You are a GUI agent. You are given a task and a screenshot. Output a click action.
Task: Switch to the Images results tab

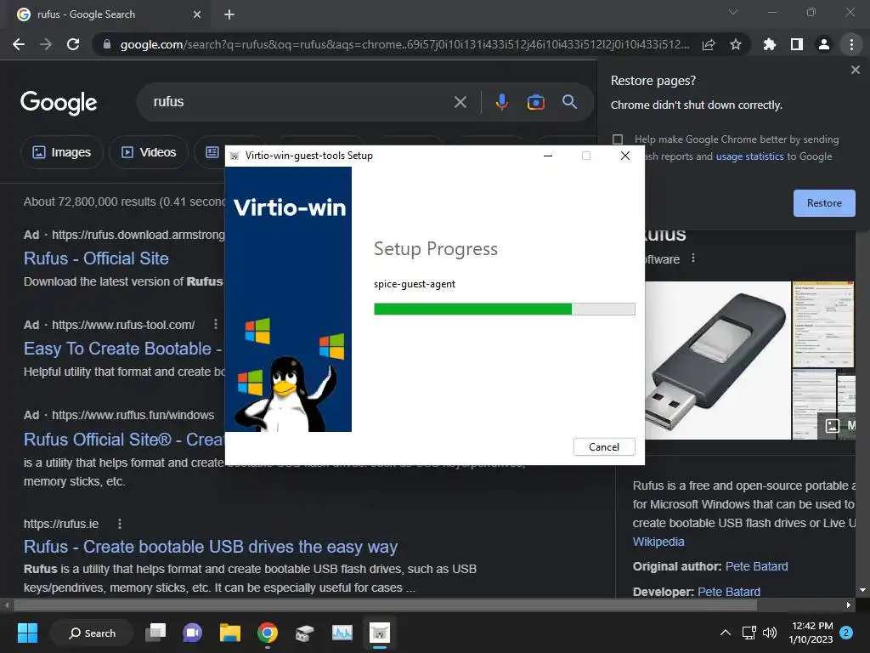(61, 152)
